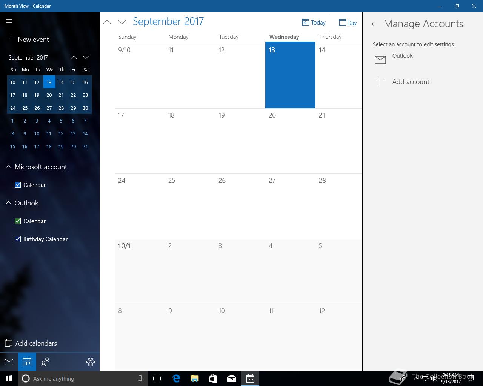Viewport: 483px width, 386px height.
Task: Open File Explorer from taskbar
Action: tap(195, 378)
